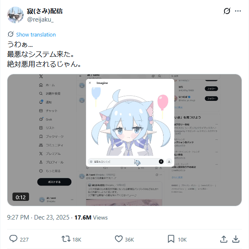The image size is (249, 249).
Task: Click the 17.6M Views count
Action: click(x=91, y=217)
